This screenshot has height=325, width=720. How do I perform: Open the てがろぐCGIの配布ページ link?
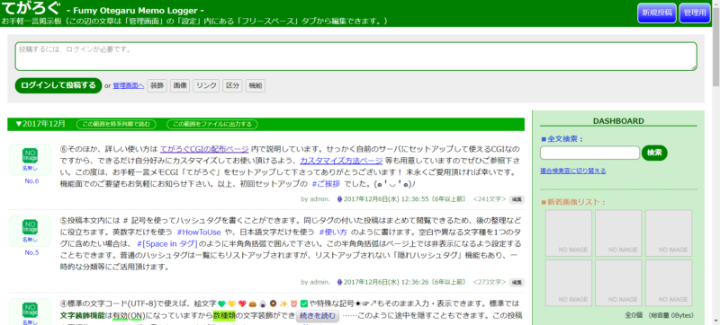(204, 149)
